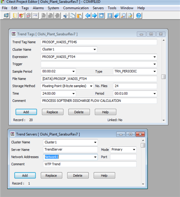Image resolution: width=180 pixels, height=197 pixels.
Task: Click the magnifying glass Find icon
Action: tap(123, 16)
